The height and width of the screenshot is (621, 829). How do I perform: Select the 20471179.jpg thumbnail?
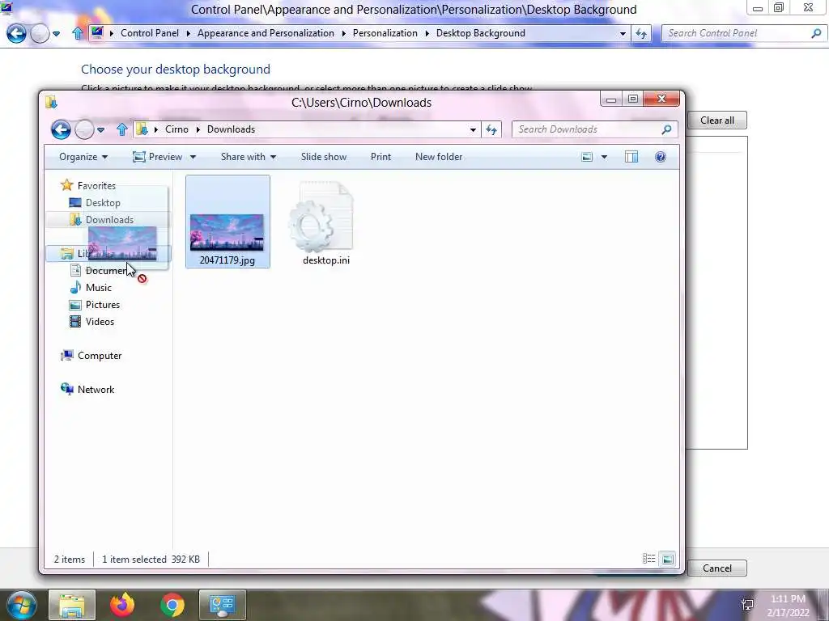tap(227, 222)
